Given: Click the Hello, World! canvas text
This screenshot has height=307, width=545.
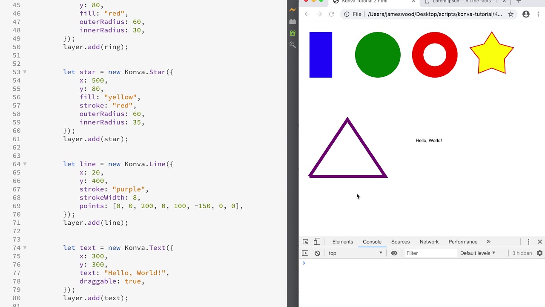Looking at the screenshot, I should [x=429, y=140].
